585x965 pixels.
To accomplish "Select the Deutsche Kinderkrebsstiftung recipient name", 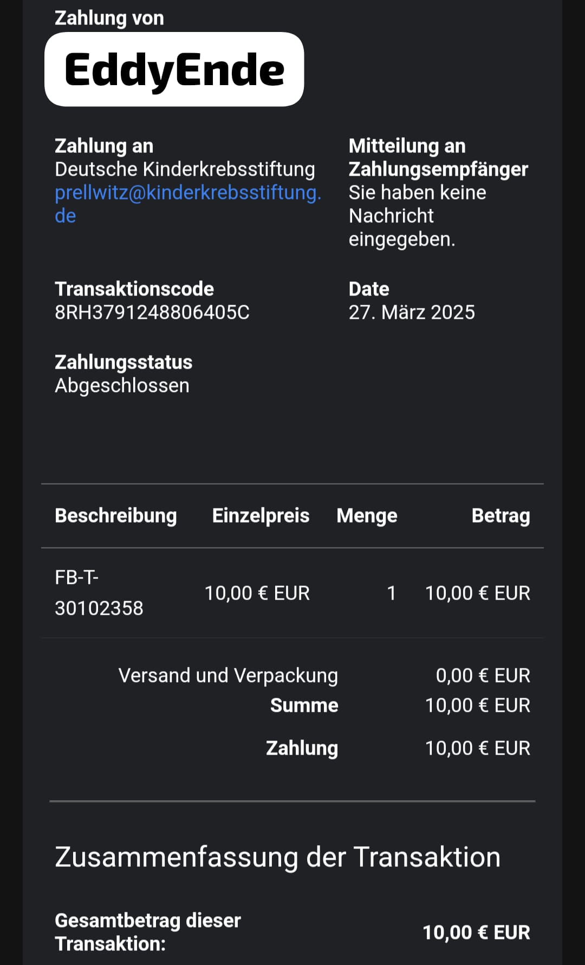I will tap(185, 169).
